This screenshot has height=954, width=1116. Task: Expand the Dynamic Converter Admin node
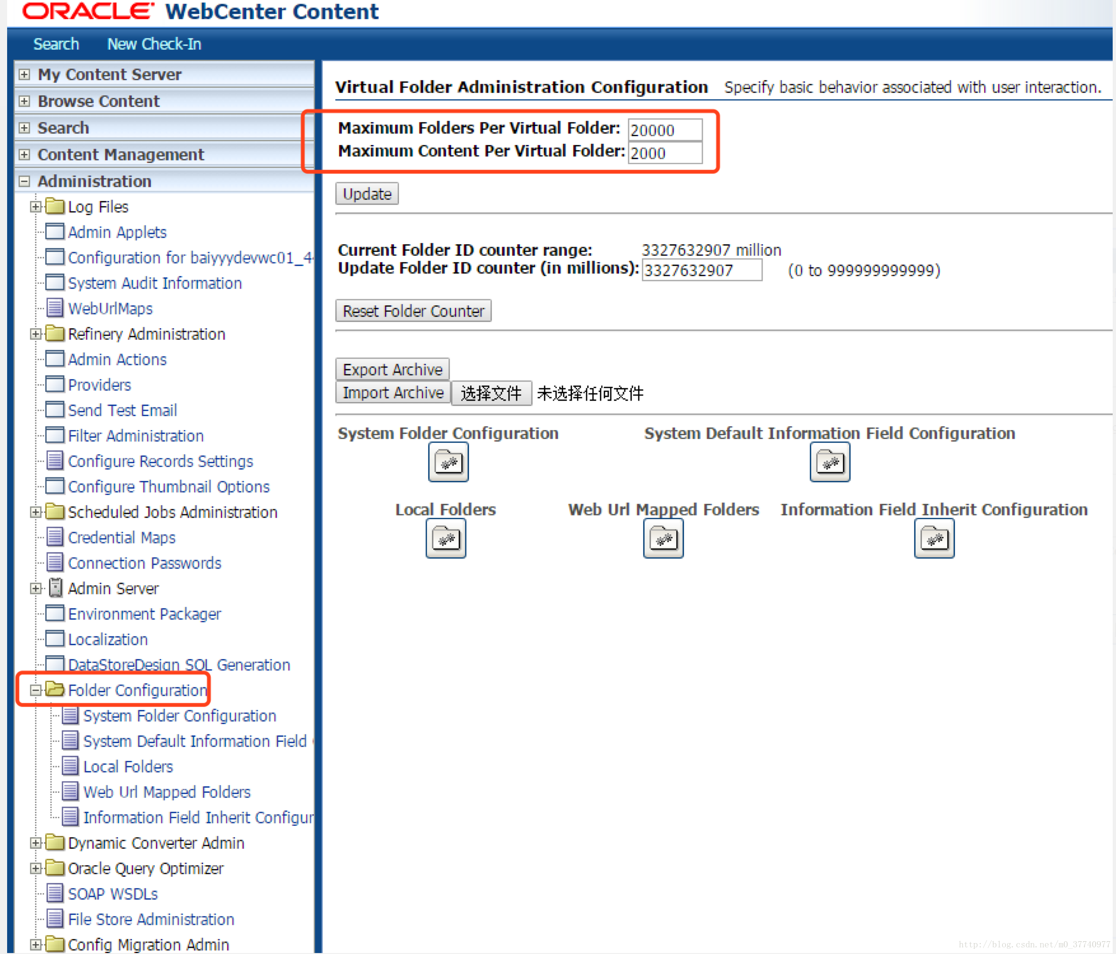(x=36, y=843)
